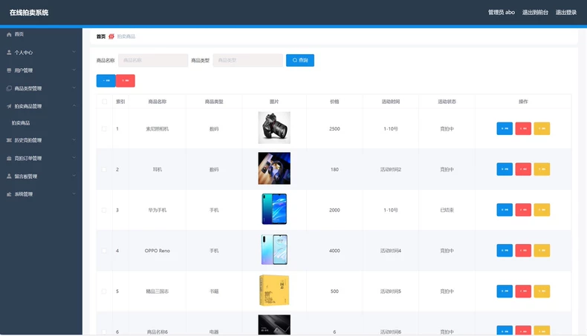This screenshot has width=587, height=336.
Task: Expand the 竞拍订单管理 sidebar chevron
Action: (x=74, y=158)
